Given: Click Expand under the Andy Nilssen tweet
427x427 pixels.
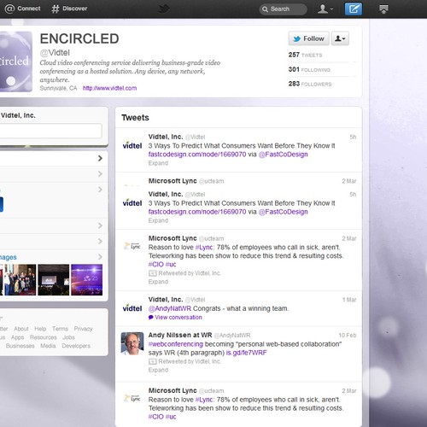Looking at the screenshot, I should click(x=158, y=370).
